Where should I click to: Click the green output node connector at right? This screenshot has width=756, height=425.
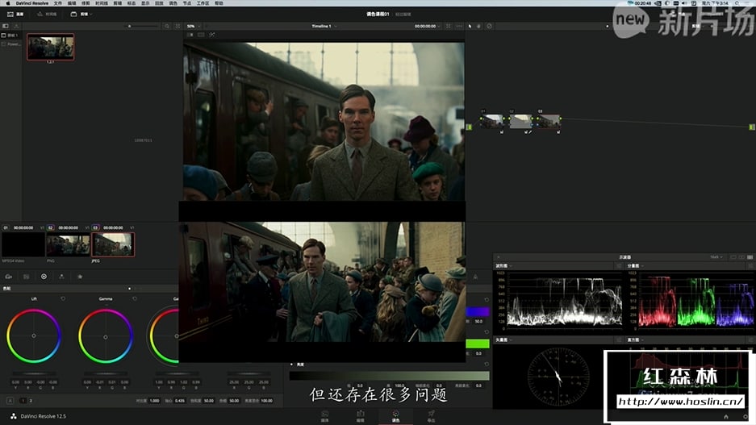(751, 127)
